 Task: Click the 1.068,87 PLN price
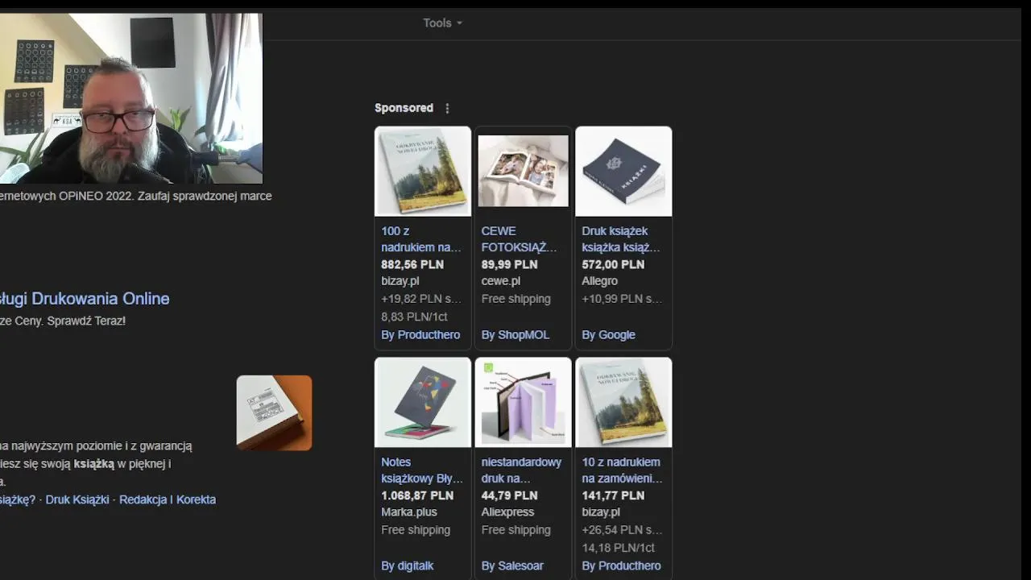click(x=417, y=495)
